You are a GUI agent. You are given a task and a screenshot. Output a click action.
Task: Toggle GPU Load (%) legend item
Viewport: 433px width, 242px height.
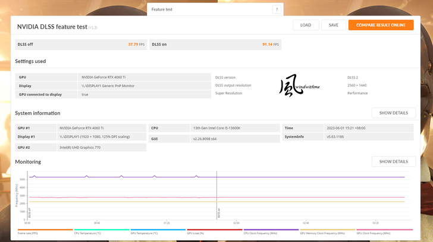(x=215, y=233)
